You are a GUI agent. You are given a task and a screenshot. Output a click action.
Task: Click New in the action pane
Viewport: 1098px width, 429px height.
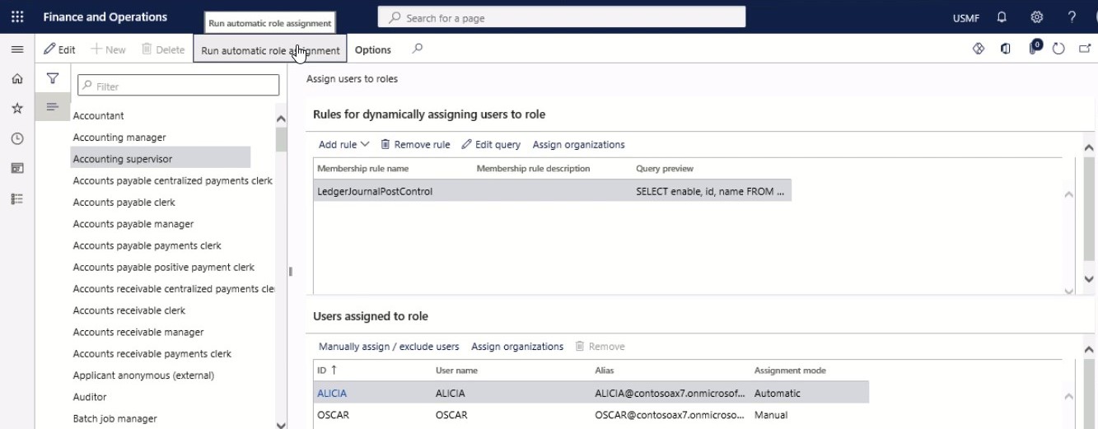click(x=108, y=49)
